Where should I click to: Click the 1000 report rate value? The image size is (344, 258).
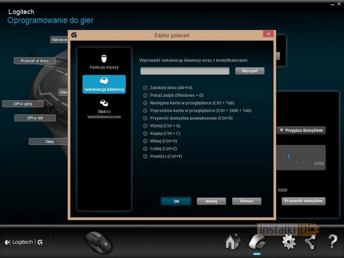point(282,190)
